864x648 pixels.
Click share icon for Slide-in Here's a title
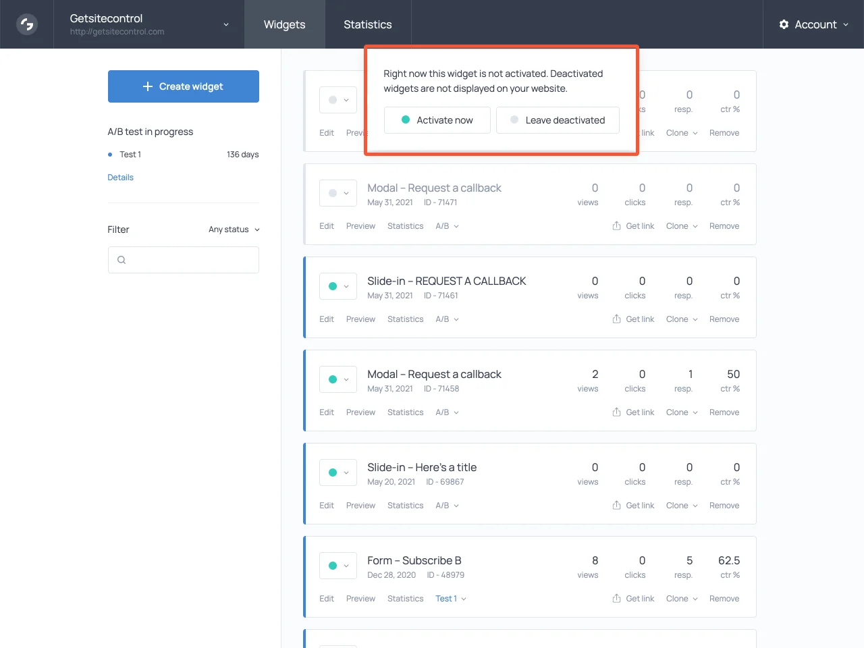(616, 505)
